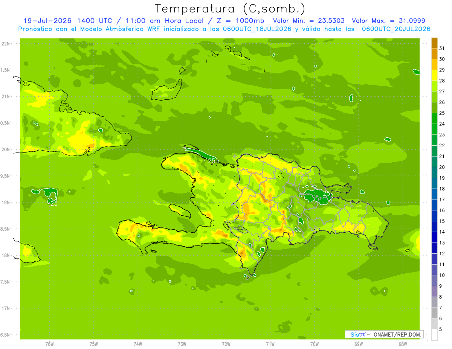Screen dimensions: 452x349
Task: Click the legend value '26'
Action: coord(442,102)
